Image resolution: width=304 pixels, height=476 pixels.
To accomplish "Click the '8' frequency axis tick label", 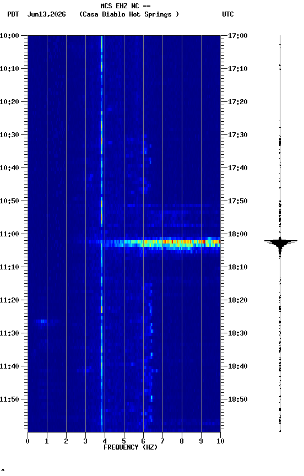I will 182,441.
